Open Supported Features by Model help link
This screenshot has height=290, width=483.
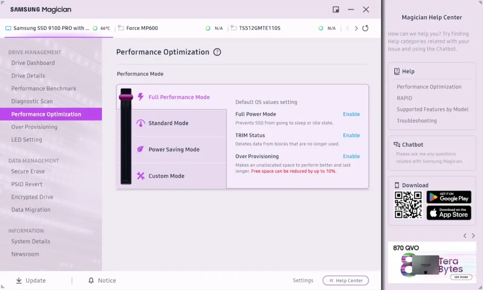tap(433, 109)
